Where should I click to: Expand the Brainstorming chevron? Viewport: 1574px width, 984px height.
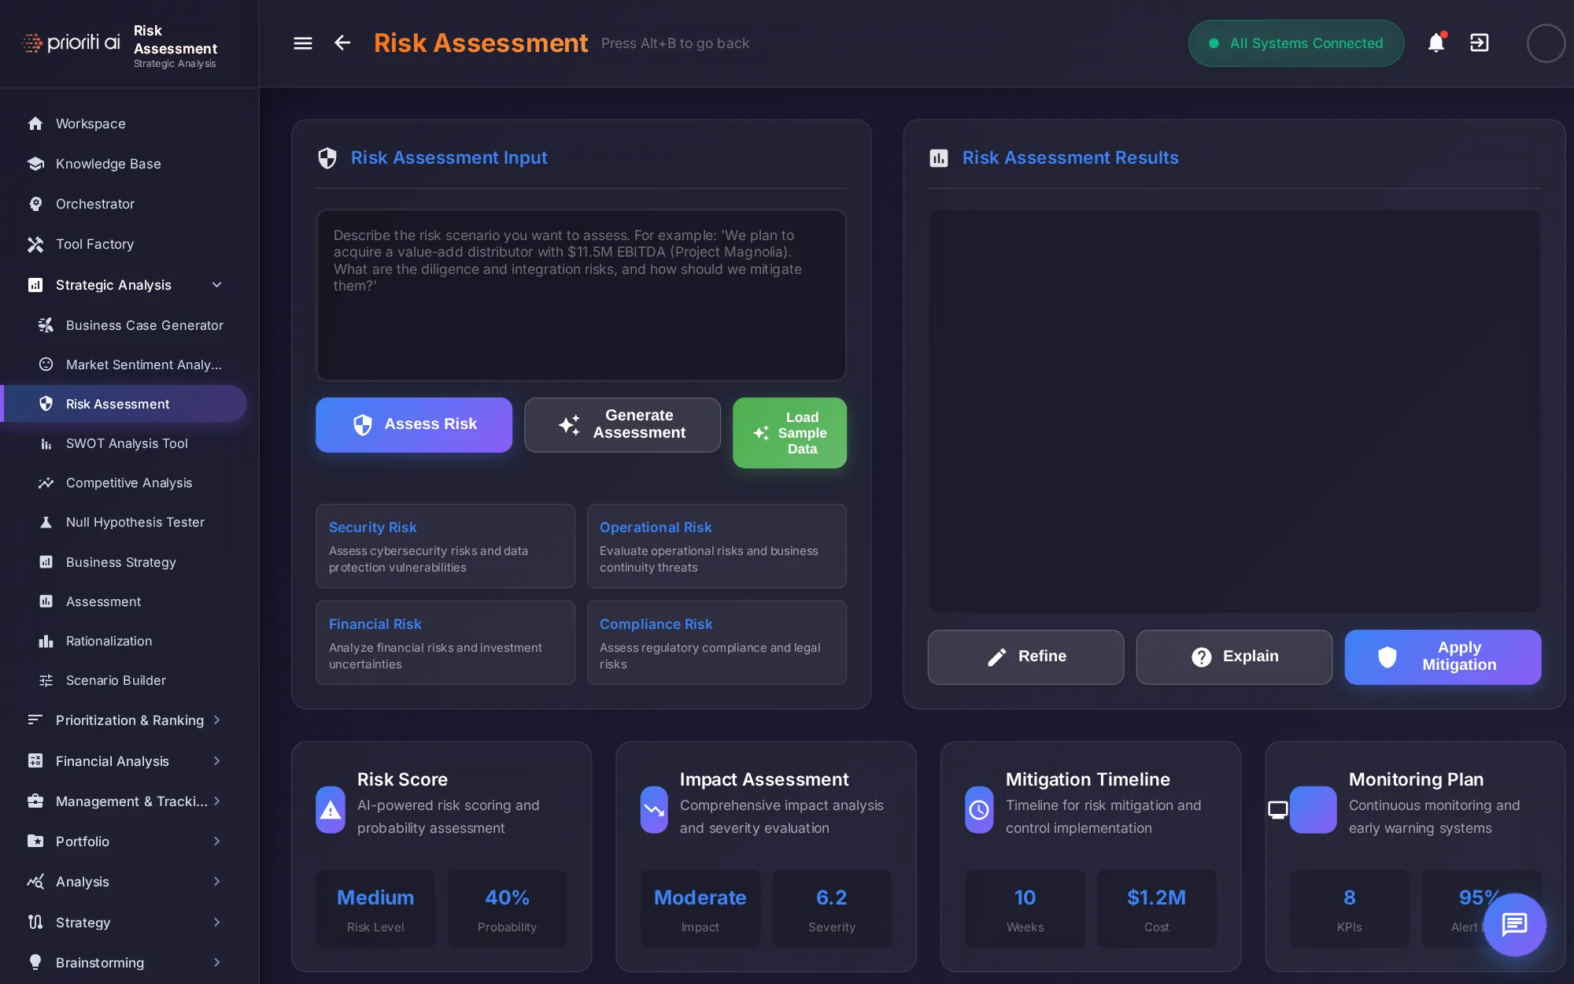click(216, 963)
